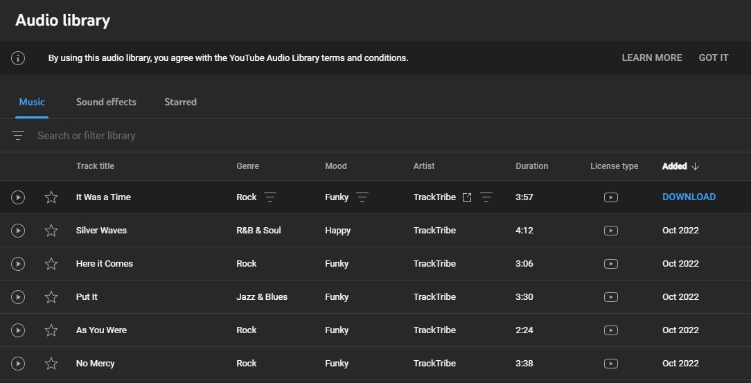
Task: Select the Here it Comes track title
Action: pyautogui.click(x=105, y=264)
